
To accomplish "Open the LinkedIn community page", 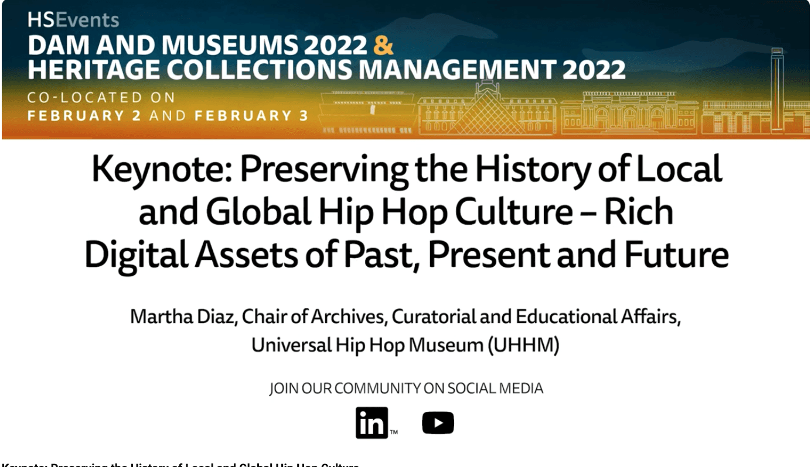I will 372,421.
